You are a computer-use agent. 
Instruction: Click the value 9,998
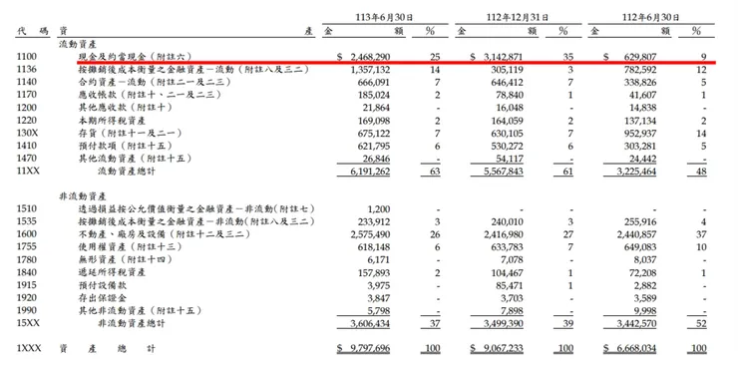coord(645,310)
